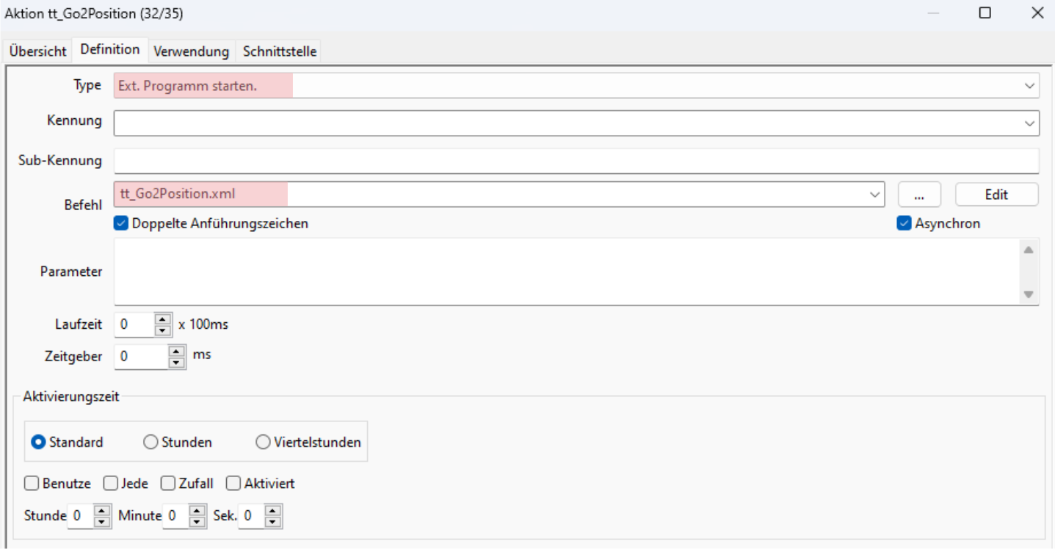The width and height of the screenshot is (1055, 549).
Task: Increase the Stunde spinner value
Action: (x=102, y=510)
